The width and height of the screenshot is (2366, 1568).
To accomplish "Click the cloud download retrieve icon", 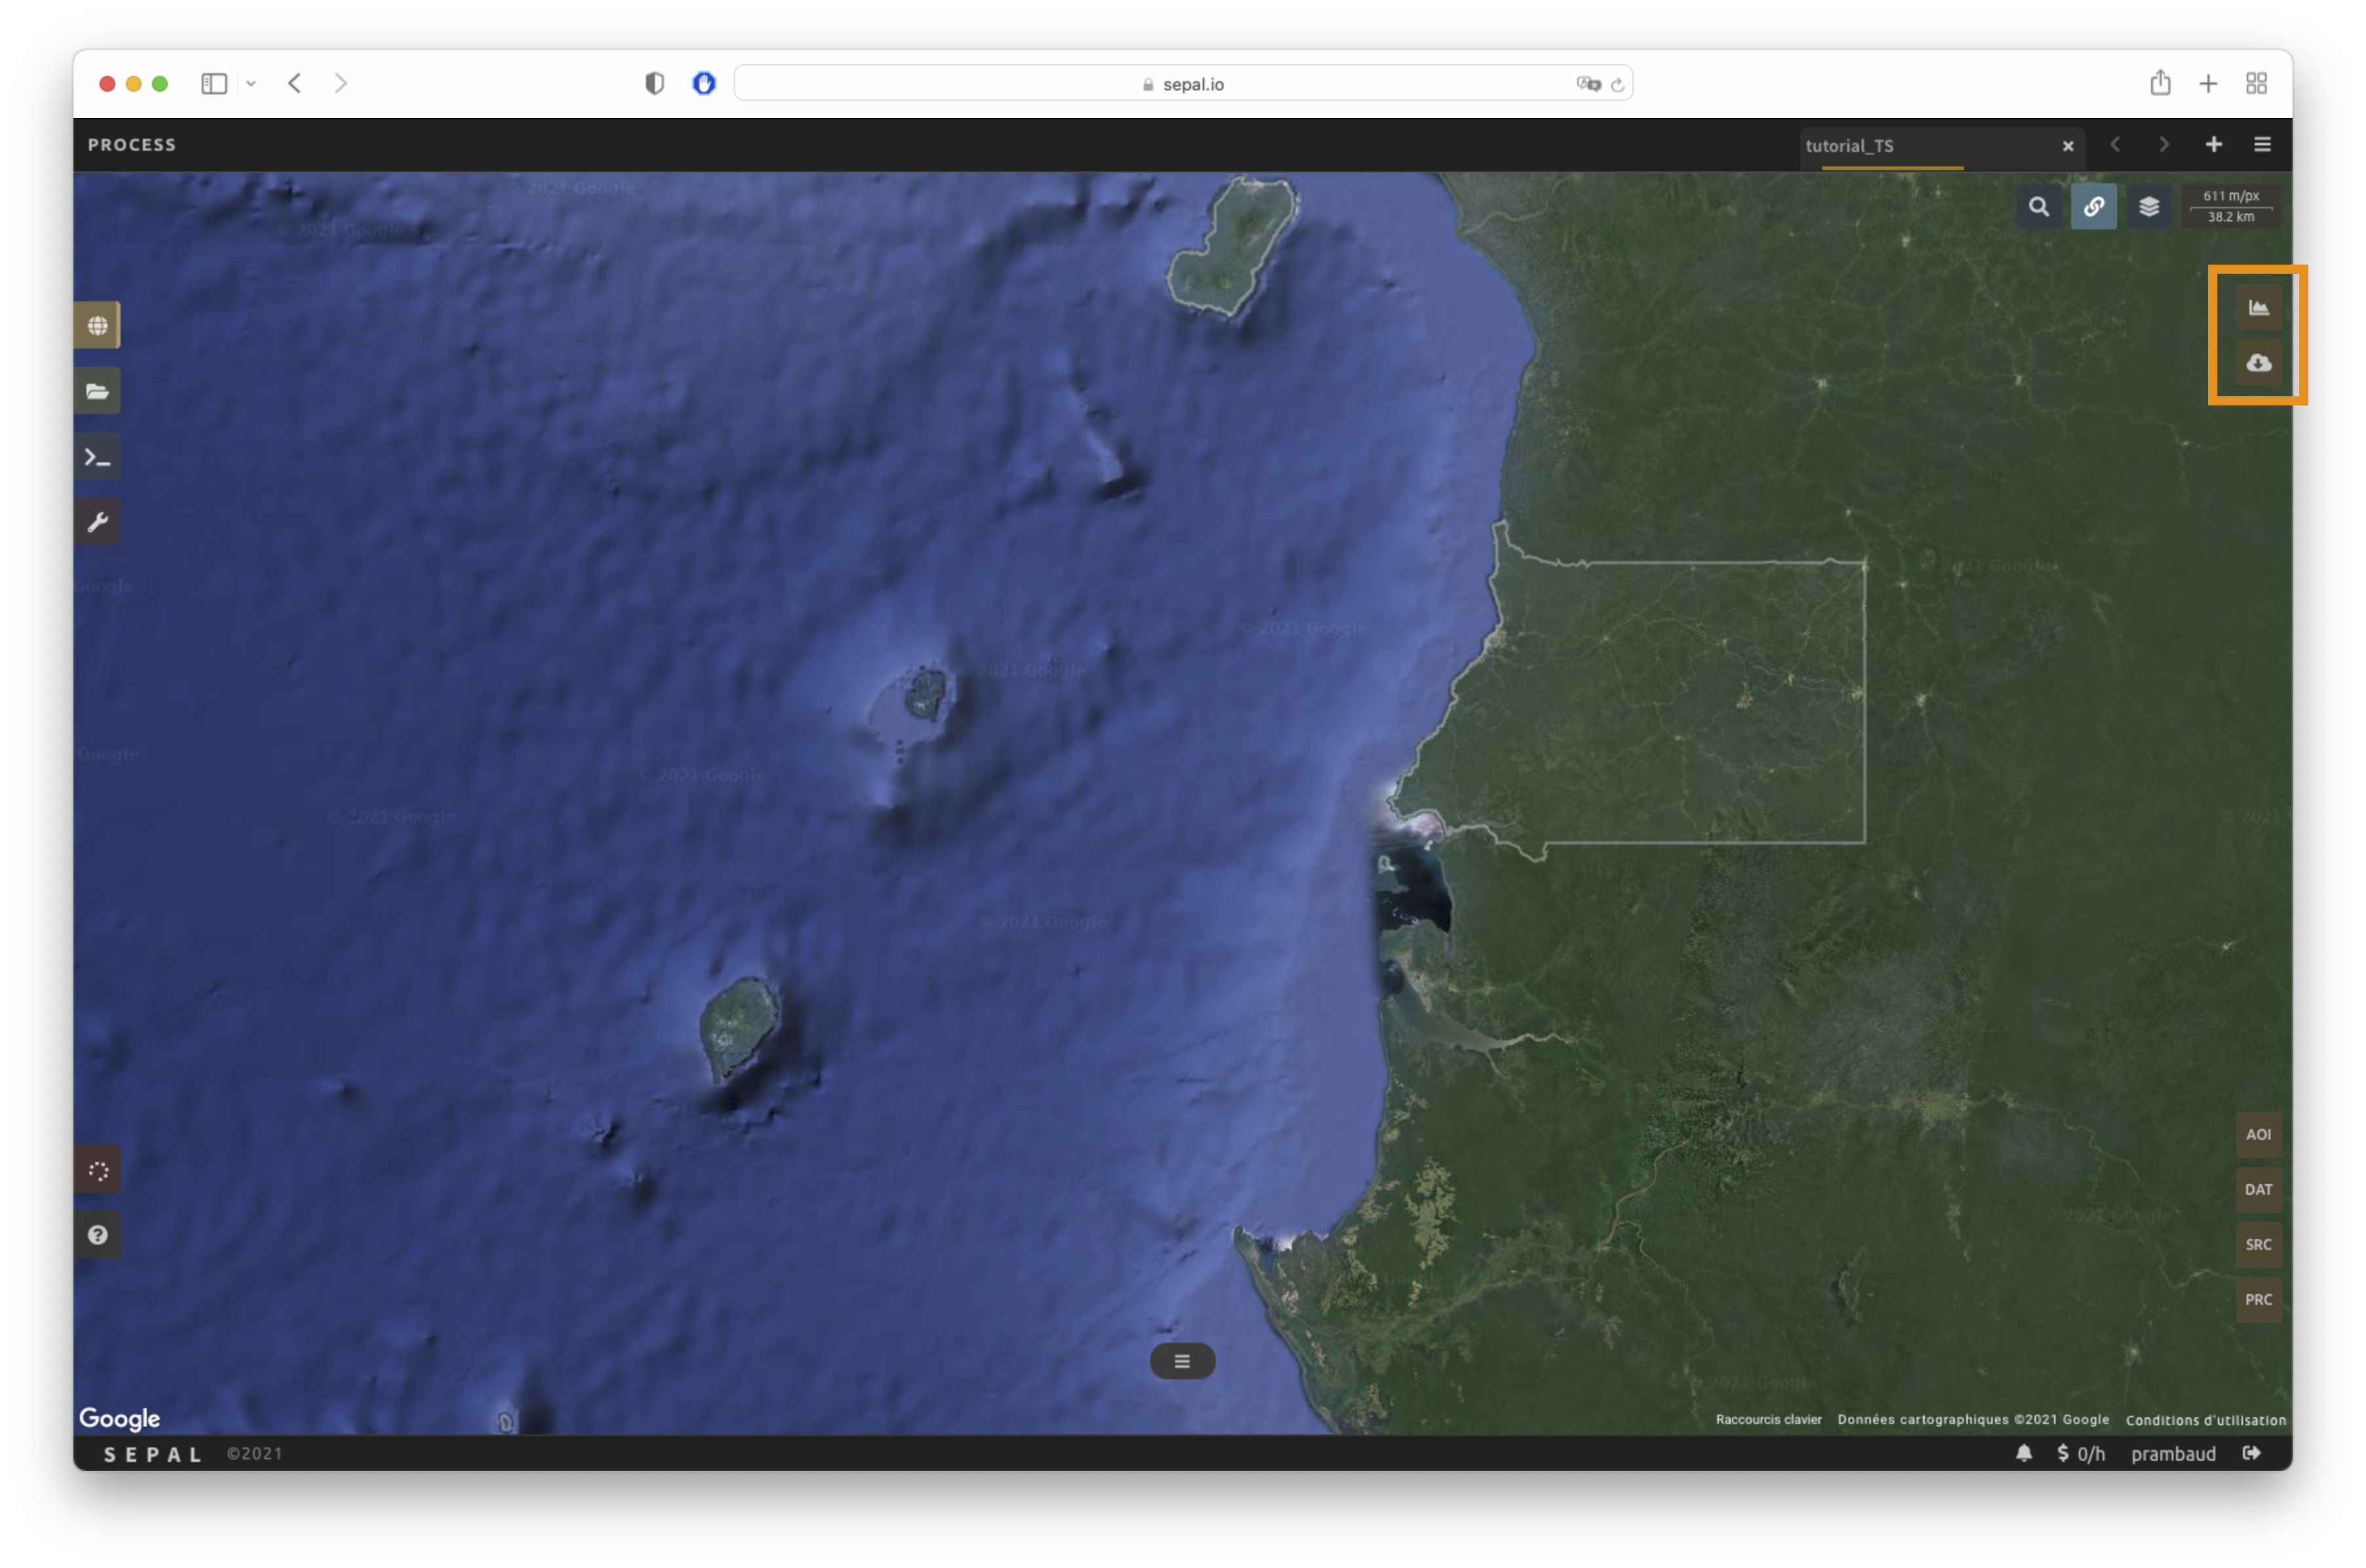I will [2258, 363].
